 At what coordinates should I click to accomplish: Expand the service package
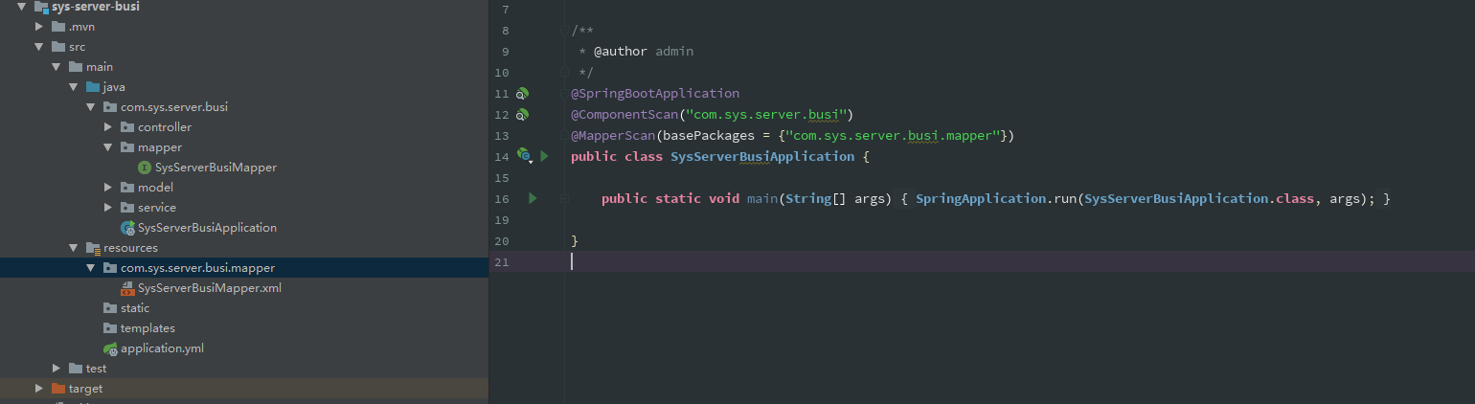[108, 208]
